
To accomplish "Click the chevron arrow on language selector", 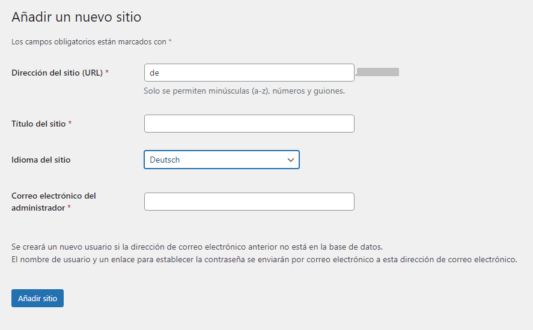I will [x=291, y=160].
